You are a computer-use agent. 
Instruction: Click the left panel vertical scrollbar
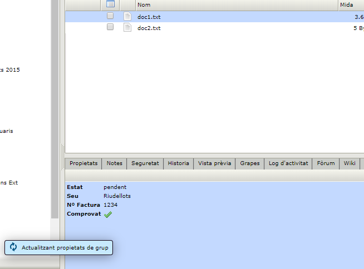(x=55, y=111)
